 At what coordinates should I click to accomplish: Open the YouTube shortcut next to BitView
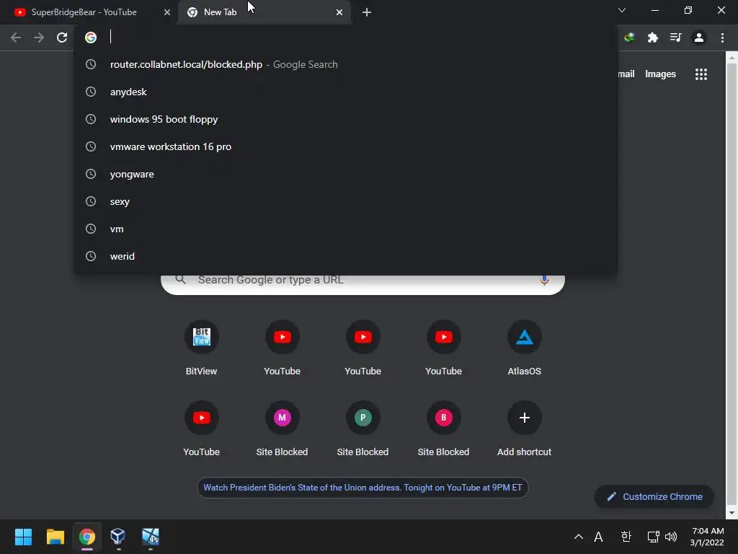click(x=282, y=348)
